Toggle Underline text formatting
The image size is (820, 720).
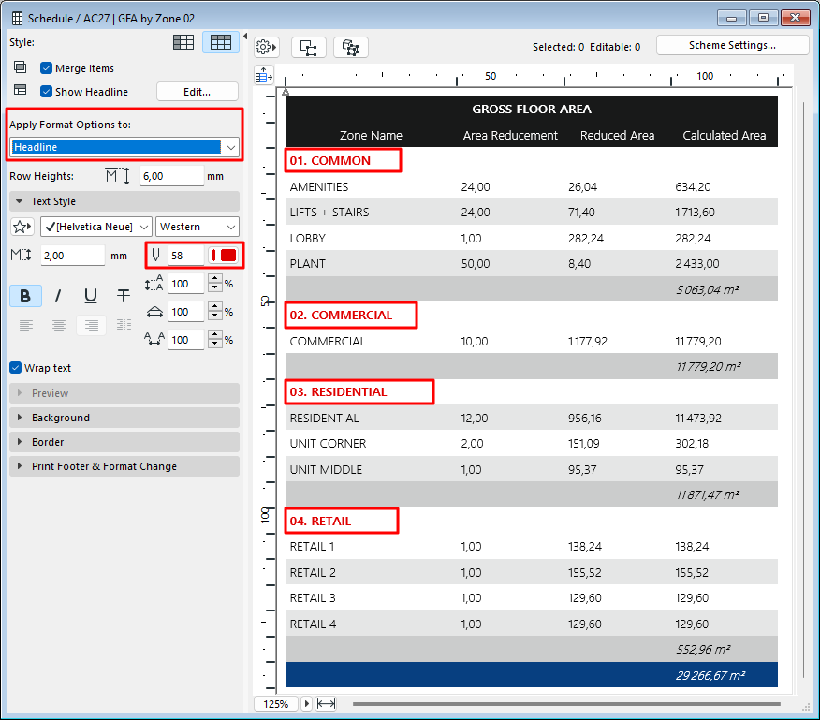(91, 296)
